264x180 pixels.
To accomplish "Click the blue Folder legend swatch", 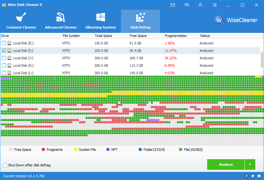I will coord(140,149).
